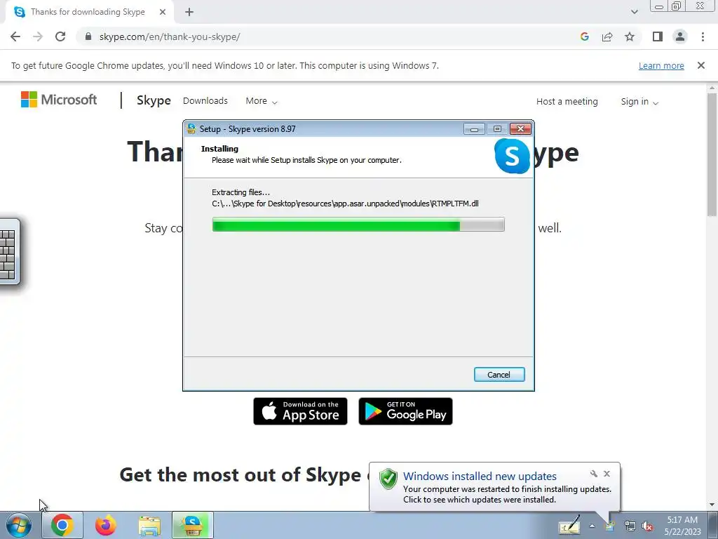718x539 pixels.
Task: Open the Windows Start button
Action: [19, 525]
